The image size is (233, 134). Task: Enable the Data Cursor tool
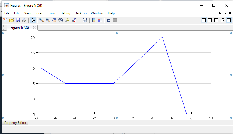67,20
